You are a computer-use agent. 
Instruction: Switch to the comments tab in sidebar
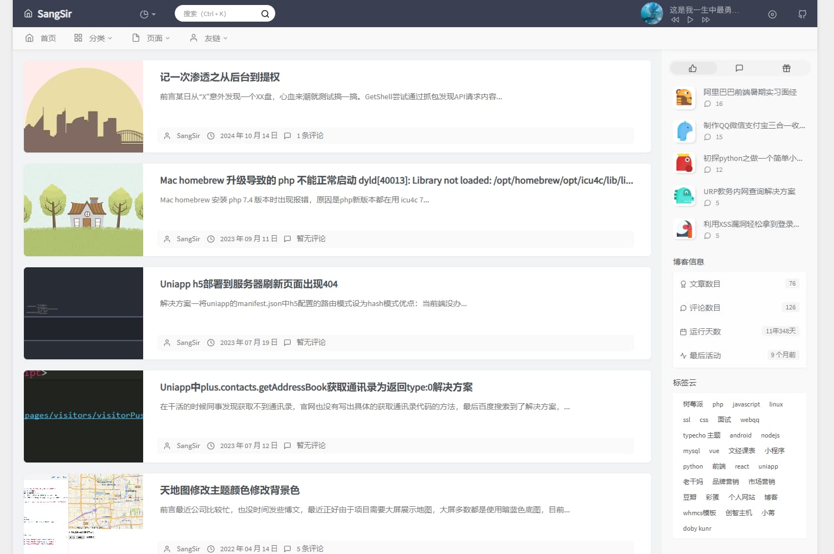click(x=739, y=68)
